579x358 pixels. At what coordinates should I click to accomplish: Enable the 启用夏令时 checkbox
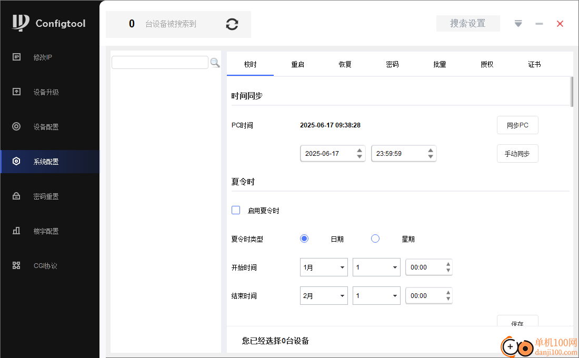(x=236, y=210)
